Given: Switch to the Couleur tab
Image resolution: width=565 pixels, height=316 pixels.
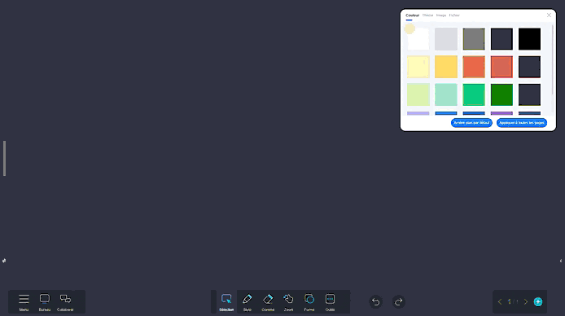Looking at the screenshot, I should coord(412,15).
